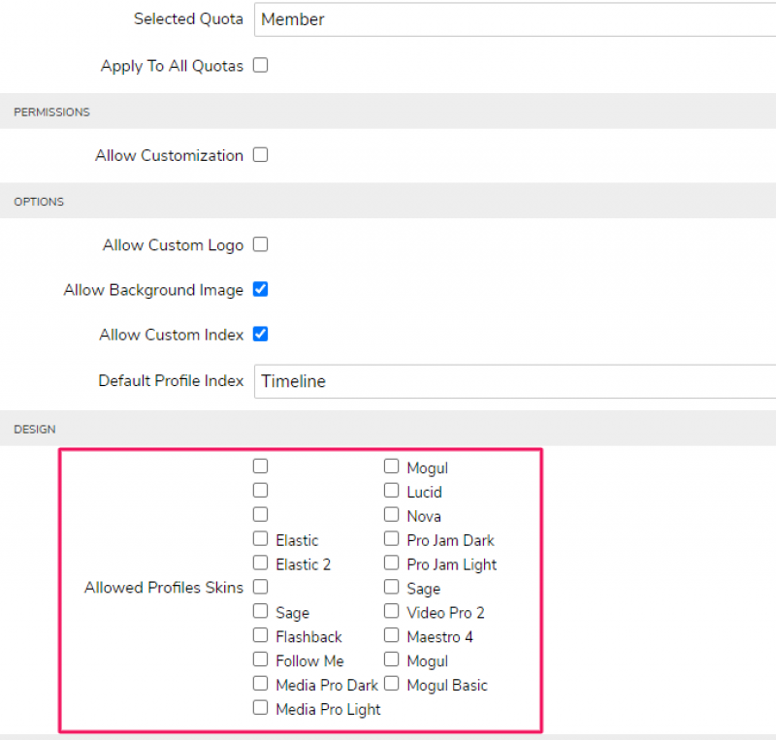
Task: Check the Media Pro Dark skin
Action: [x=260, y=685]
